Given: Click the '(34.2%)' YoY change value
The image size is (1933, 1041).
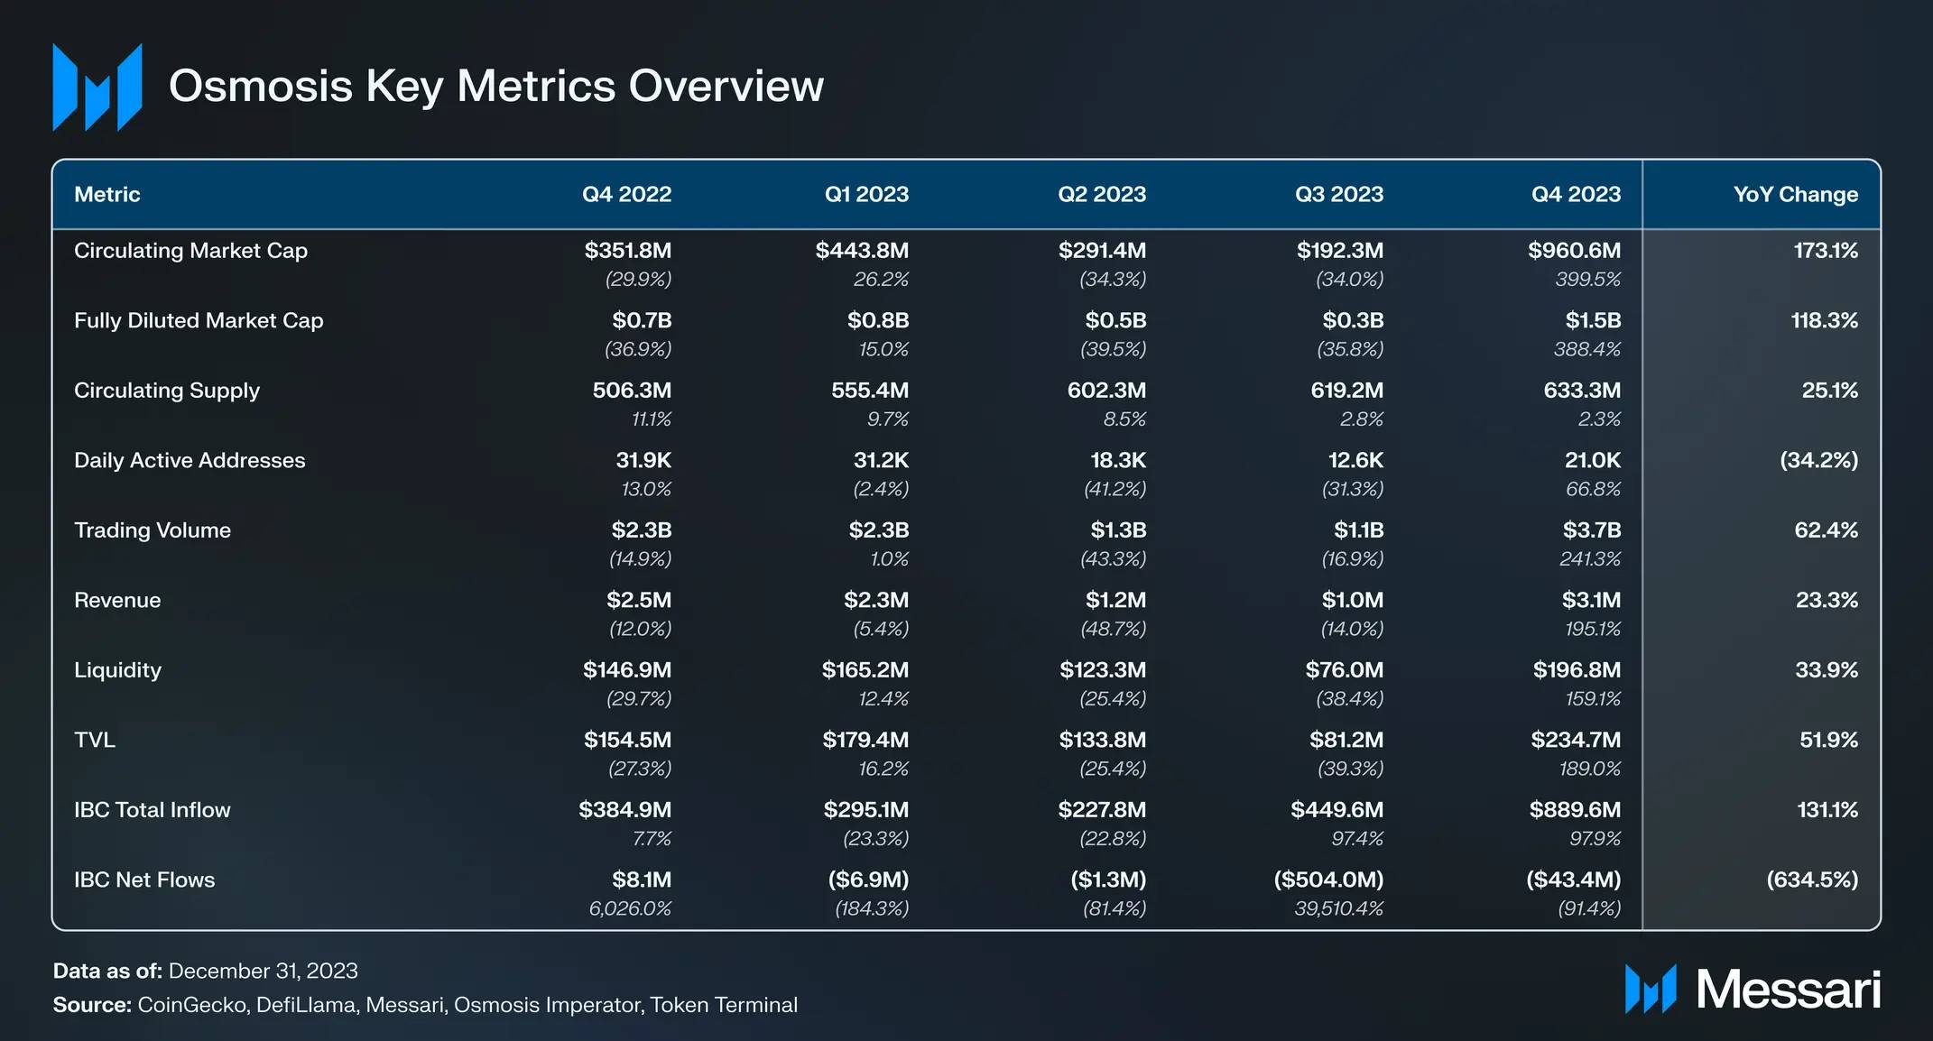Looking at the screenshot, I should tap(1818, 460).
